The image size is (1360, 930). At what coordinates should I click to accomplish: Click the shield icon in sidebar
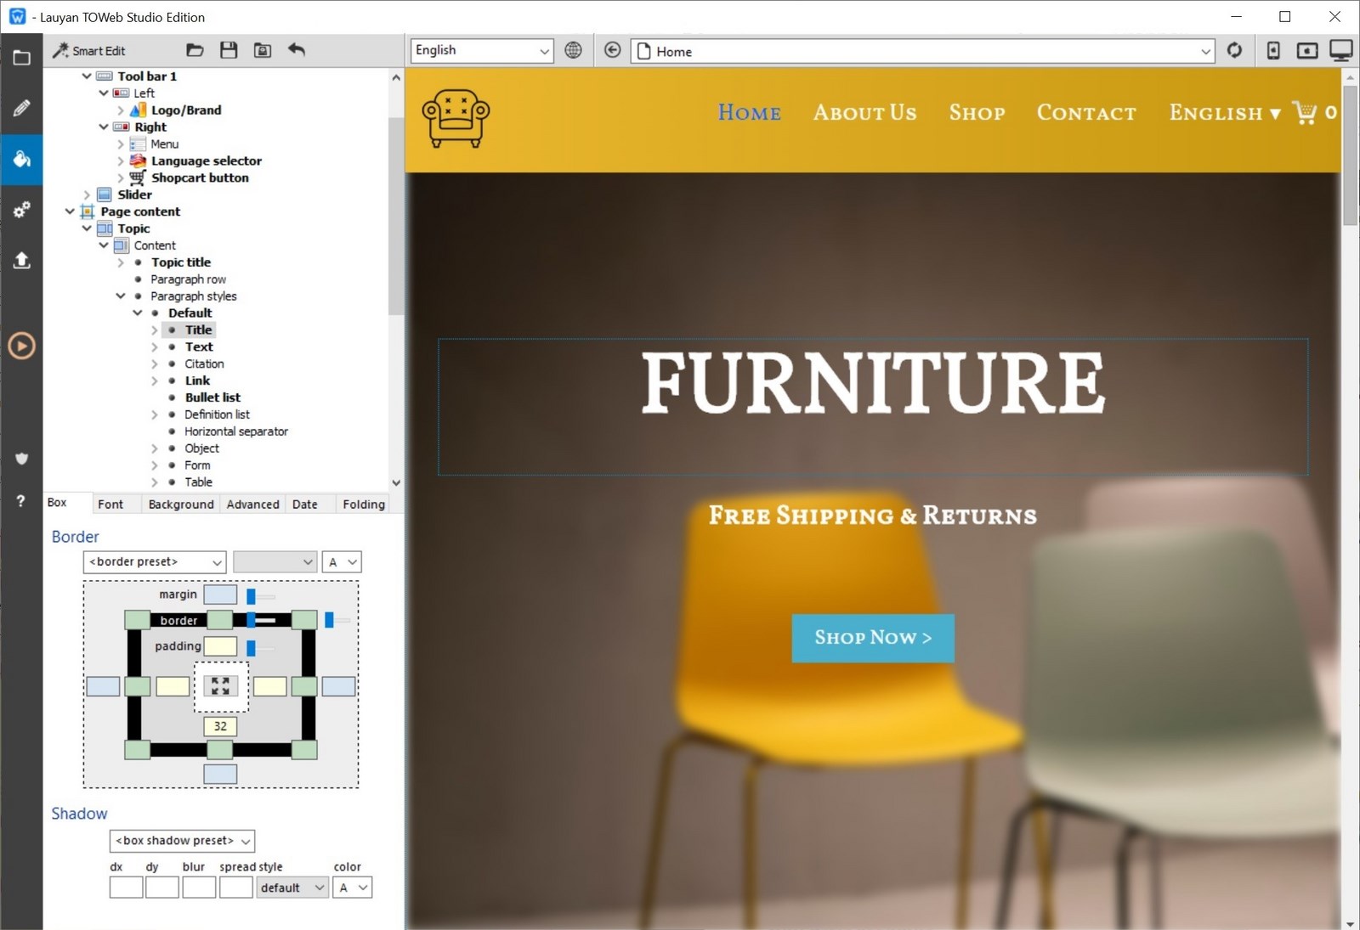(x=21, y=459)
